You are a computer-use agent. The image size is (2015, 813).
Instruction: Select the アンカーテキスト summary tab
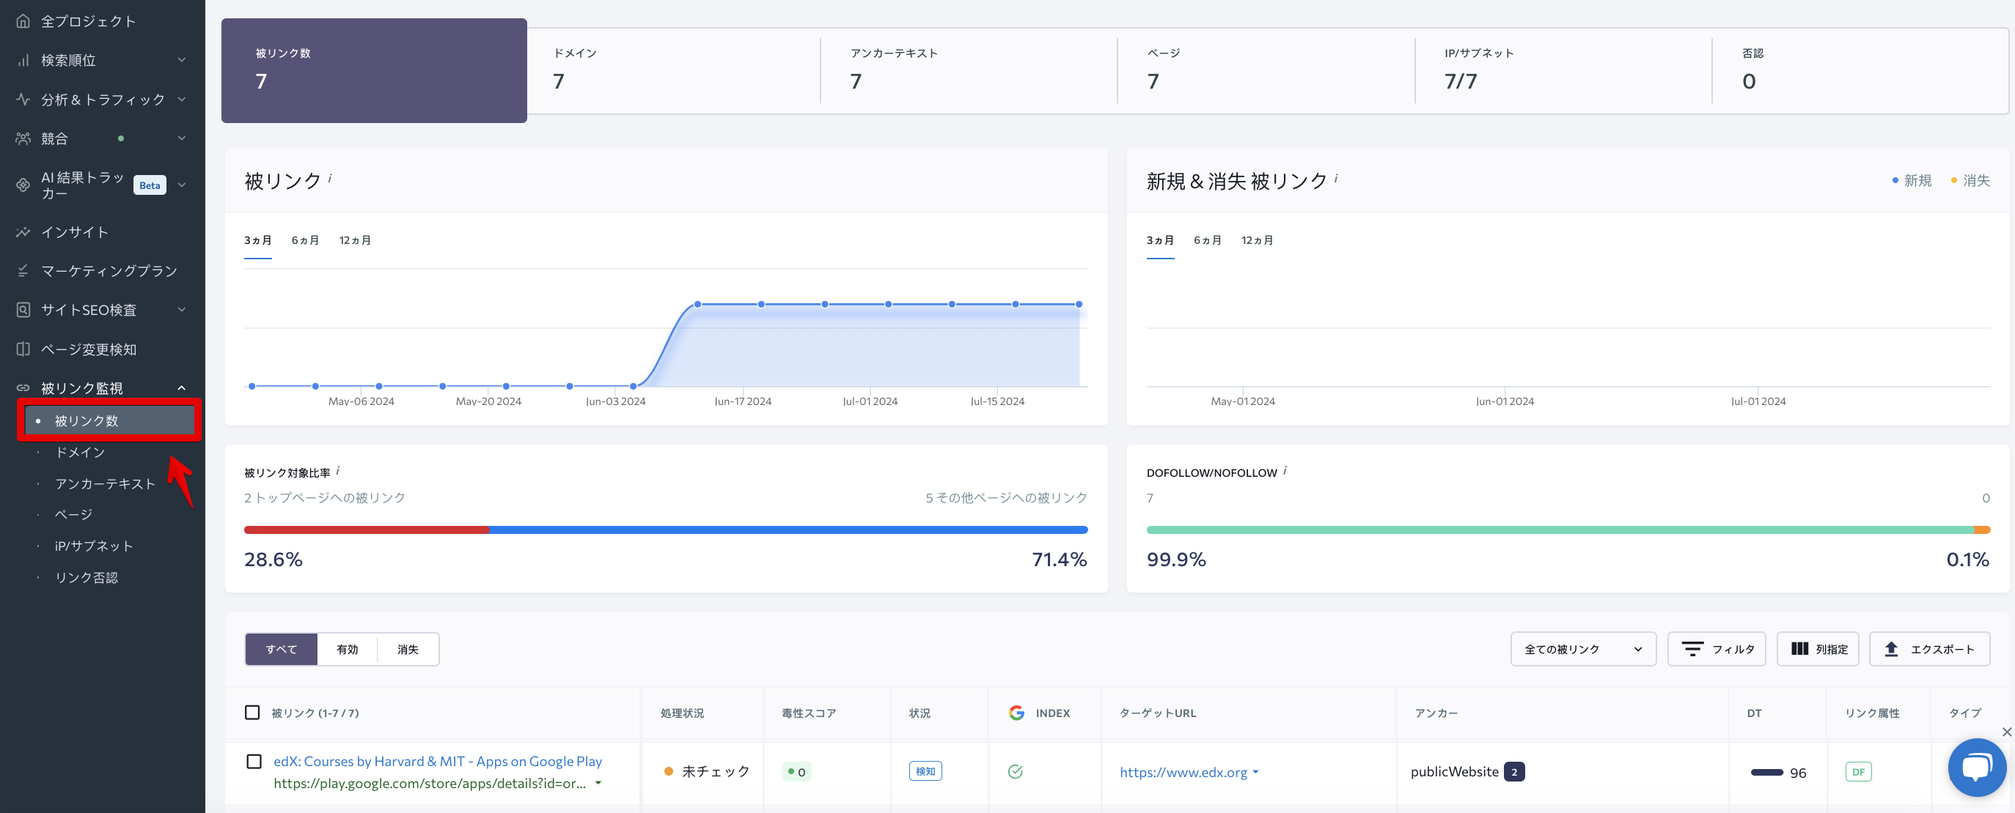(969, 70)
